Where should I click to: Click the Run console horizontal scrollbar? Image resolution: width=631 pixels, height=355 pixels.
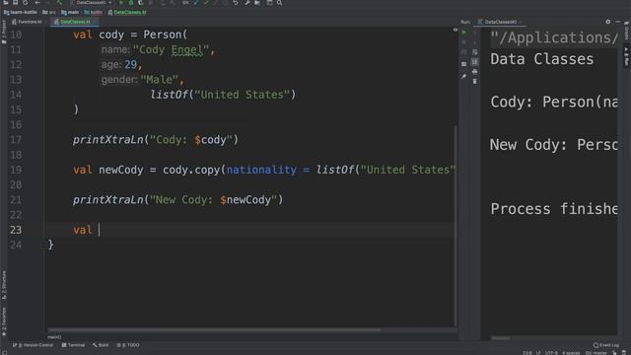click(500, 338)
